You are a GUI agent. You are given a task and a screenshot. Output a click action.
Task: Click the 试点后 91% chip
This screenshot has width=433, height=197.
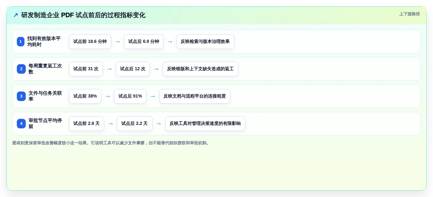(130, 96)
